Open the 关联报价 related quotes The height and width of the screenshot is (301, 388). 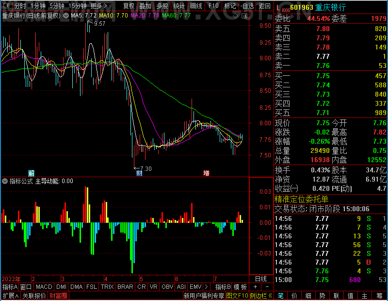click(34, 296)
